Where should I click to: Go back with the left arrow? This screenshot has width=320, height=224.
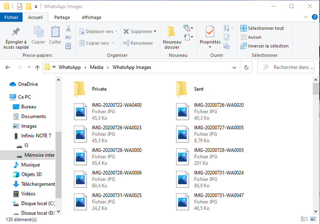[x=8, y=67]
